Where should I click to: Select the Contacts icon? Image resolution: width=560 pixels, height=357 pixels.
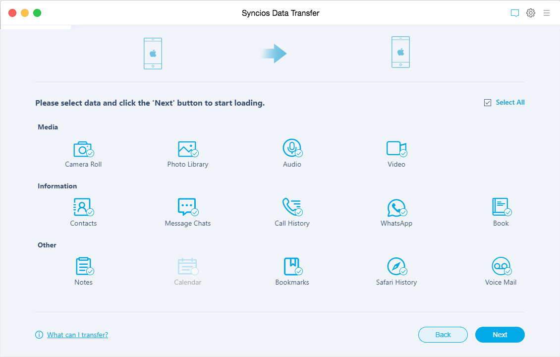pyautogui.click(x=83, y=207)
